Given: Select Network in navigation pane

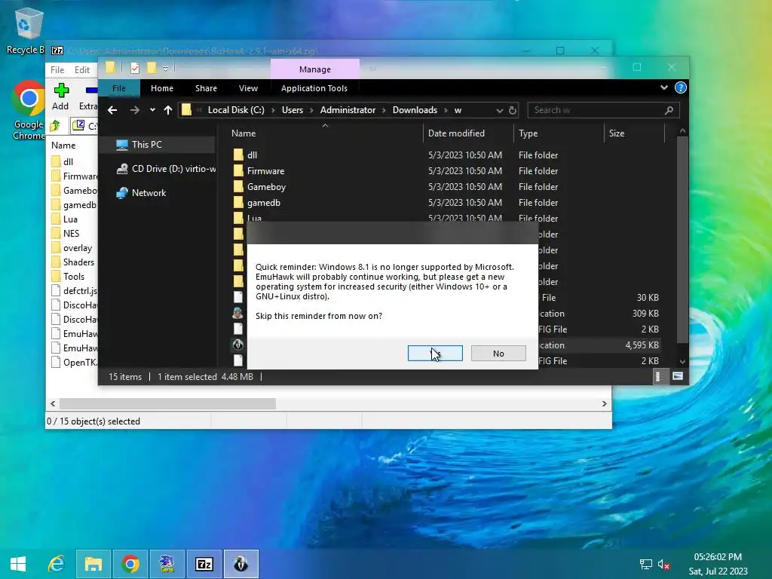Looking at the screenshot, I should (x=141, y=193).
